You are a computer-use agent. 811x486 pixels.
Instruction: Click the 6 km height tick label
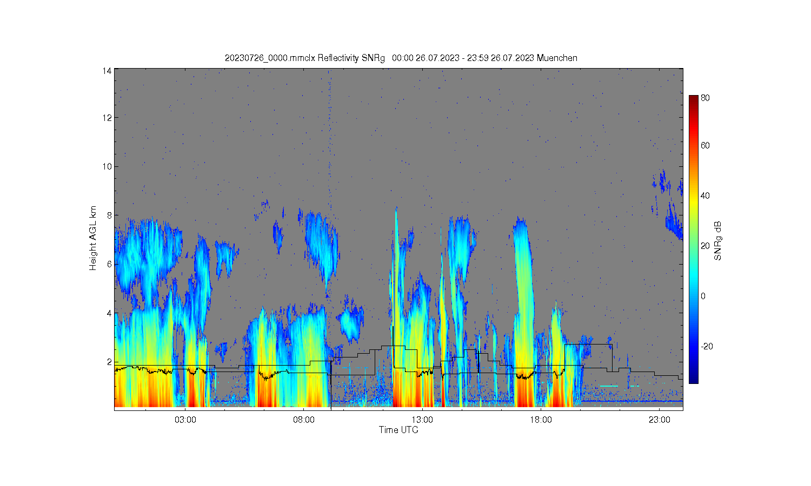point(109,264)
